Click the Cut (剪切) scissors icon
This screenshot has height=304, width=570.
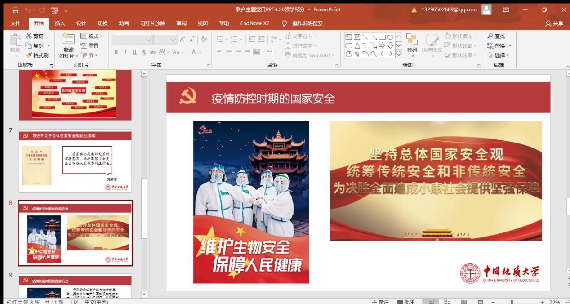[29, 36]
